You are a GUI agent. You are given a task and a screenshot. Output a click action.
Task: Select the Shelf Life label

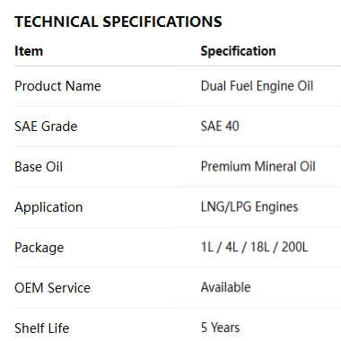coord(42,328)
